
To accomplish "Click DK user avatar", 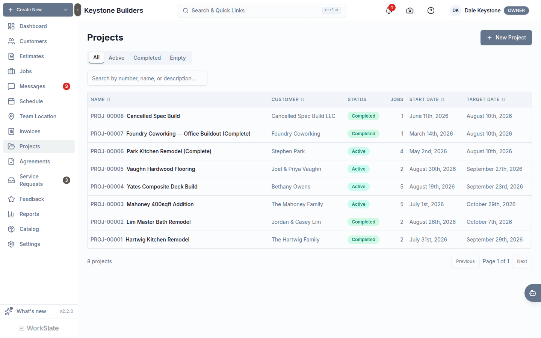I will [x=456, y=11].
